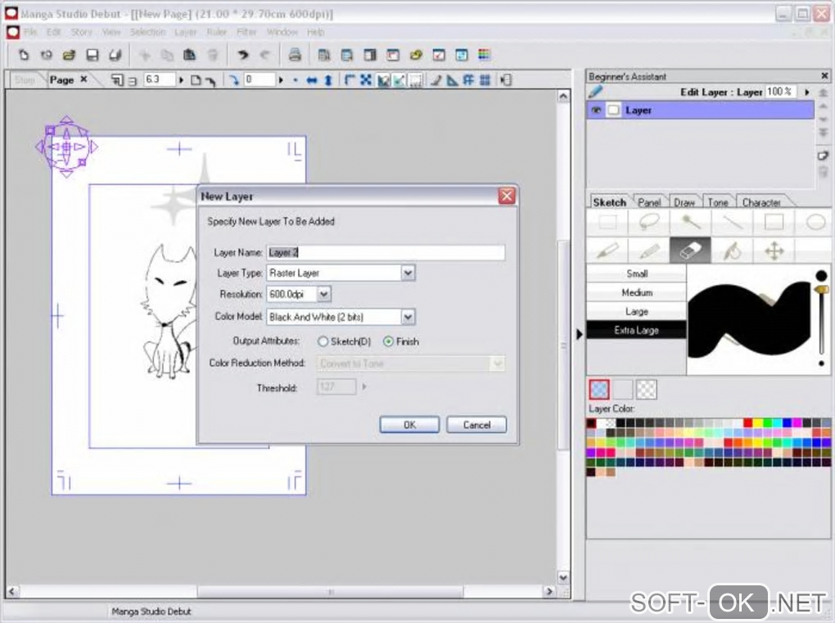Select the Sketch(D) output attribute radio
The image size is (835, 623).
point(323,342)
